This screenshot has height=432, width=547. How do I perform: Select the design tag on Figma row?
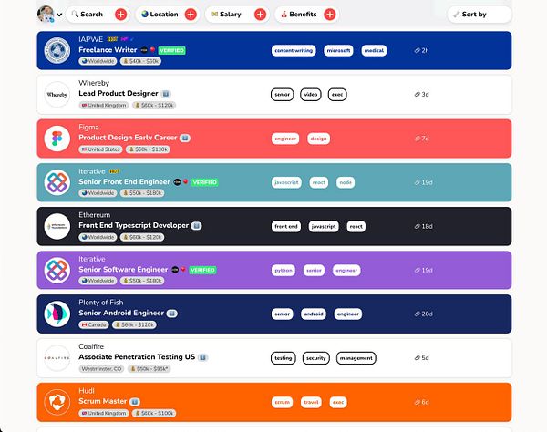coord(318,139)
